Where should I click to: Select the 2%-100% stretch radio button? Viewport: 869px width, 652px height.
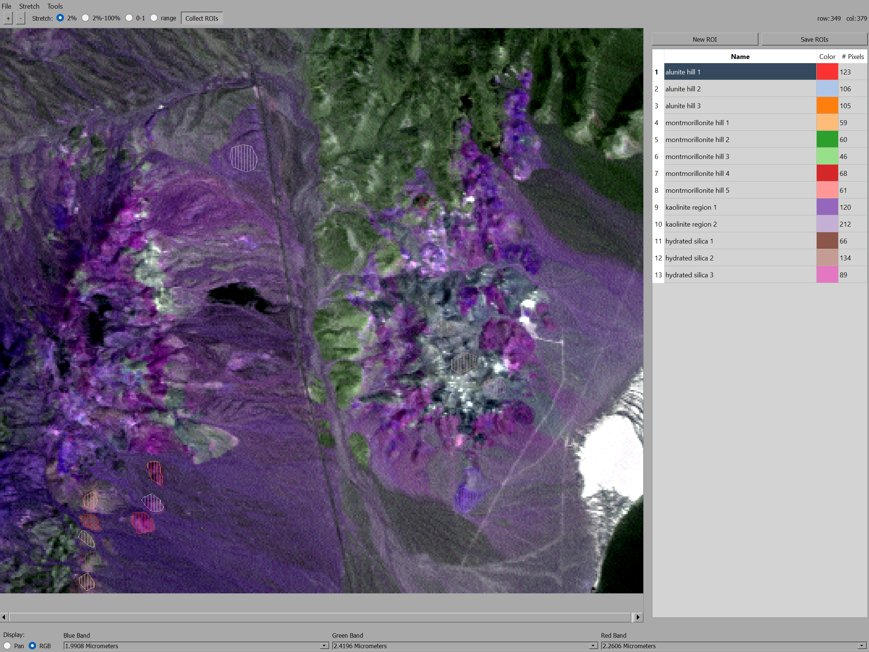(x=85, y=18)
